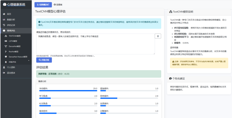Click the 恐怖倾向 progress bar
The width and height of the screenshot is (232, 118).
pyautogui.click(x=129, y=98)
